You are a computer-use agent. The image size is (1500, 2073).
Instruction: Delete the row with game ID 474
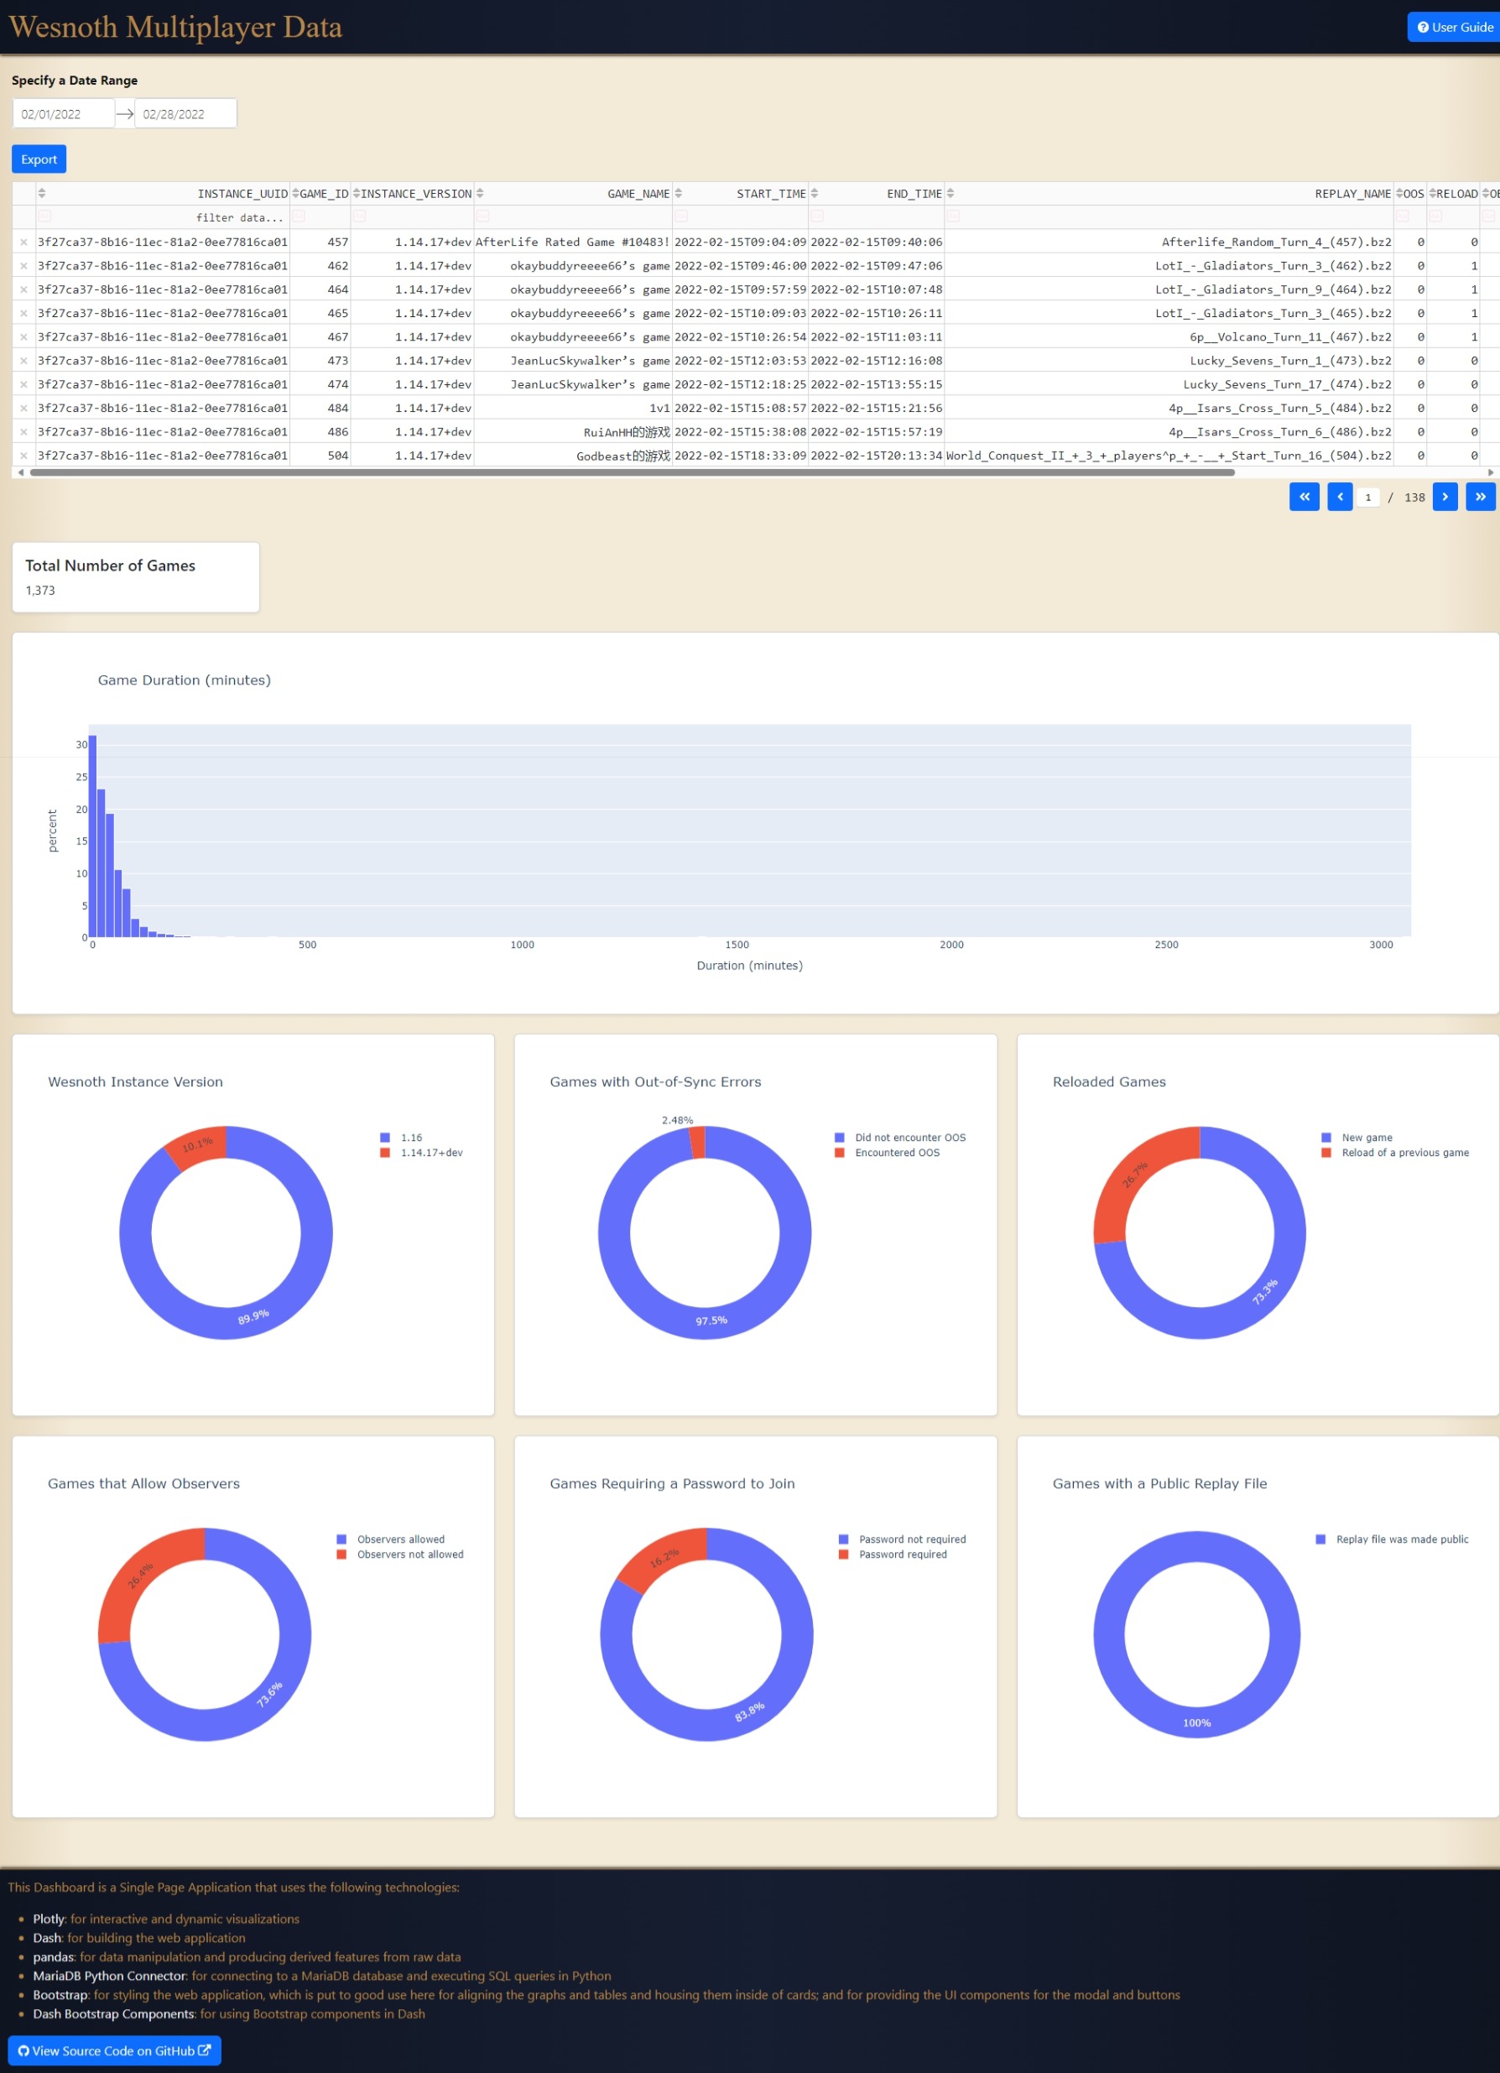[x=23, y=385]
